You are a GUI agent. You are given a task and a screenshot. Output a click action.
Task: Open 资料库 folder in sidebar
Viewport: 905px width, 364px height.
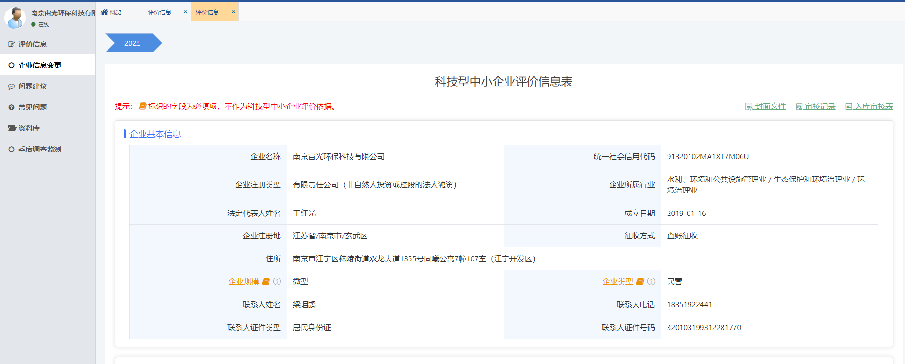(x=29, y=128)
